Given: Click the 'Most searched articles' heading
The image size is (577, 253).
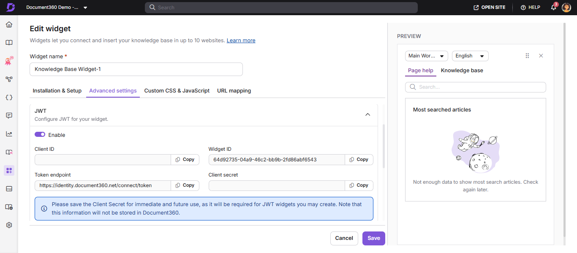Looking at the screenshot, I should [442, 110].
